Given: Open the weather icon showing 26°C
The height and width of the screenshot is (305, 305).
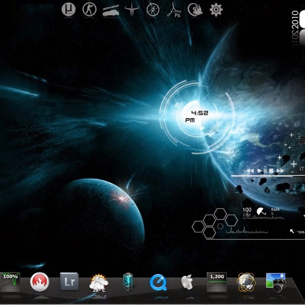Looking at the screenshot, I should tap(99, 282).
